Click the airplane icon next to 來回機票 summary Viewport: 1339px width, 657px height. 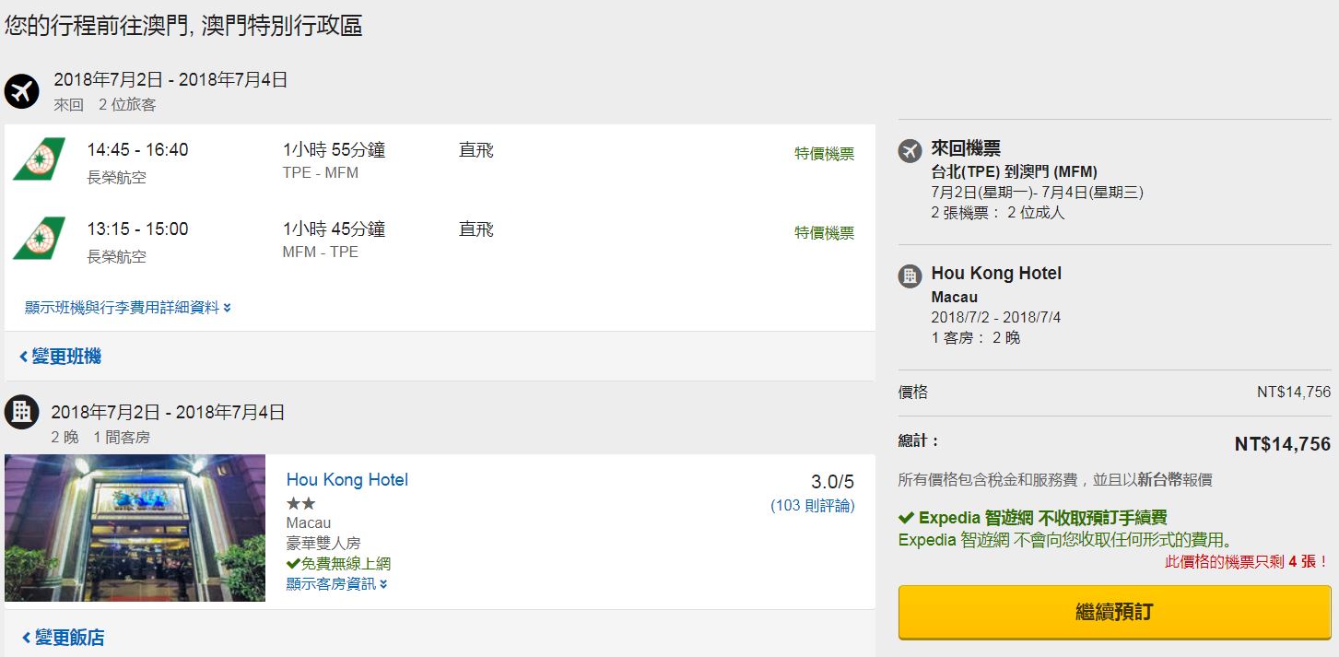[x=910, y=150]
